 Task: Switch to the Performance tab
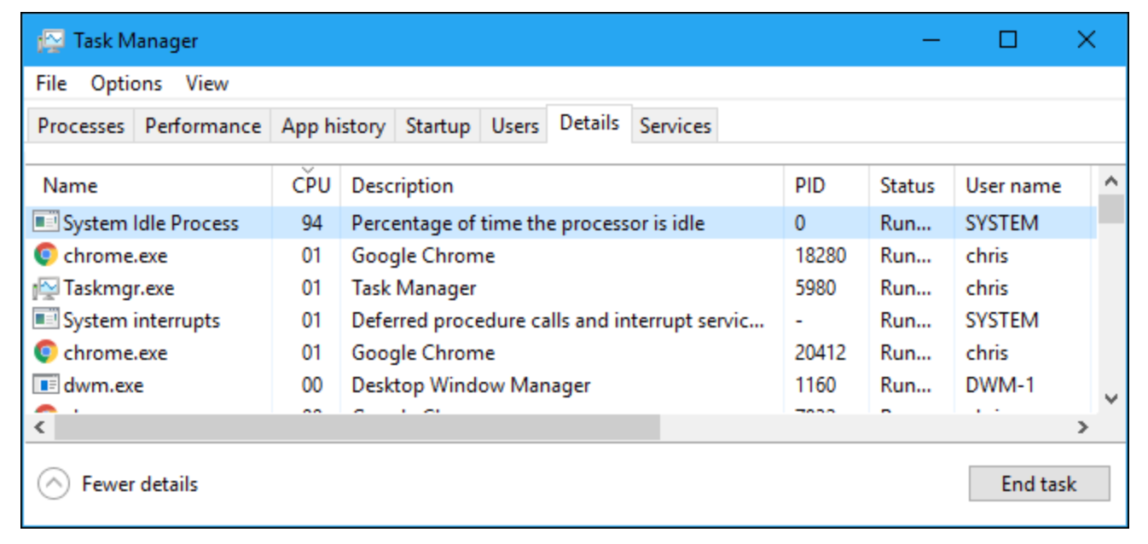click(203, 126)
